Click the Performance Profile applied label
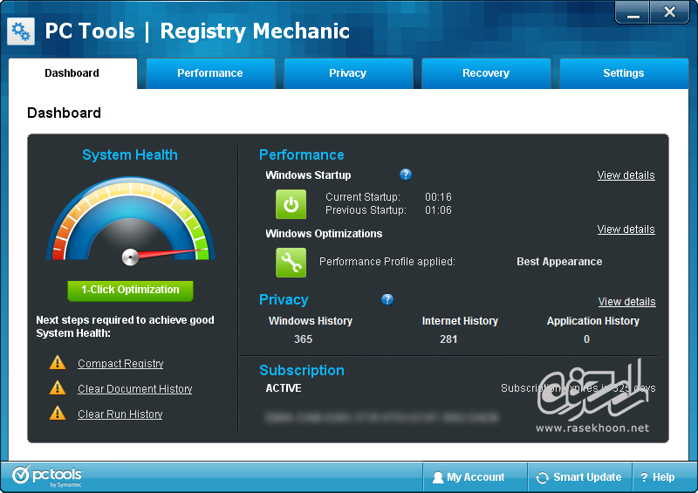This screenshot has height=493, width=698. tap(387, 262)
